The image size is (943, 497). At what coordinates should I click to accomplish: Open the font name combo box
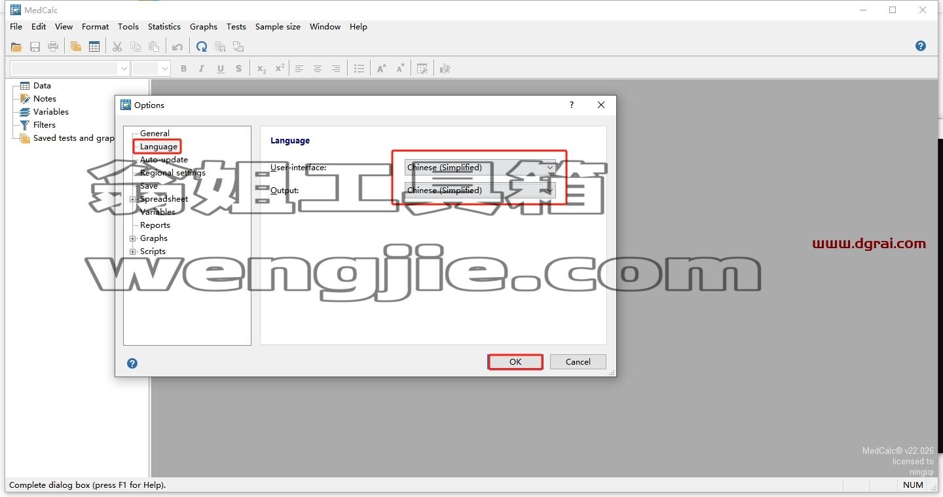tap(69, 68)
